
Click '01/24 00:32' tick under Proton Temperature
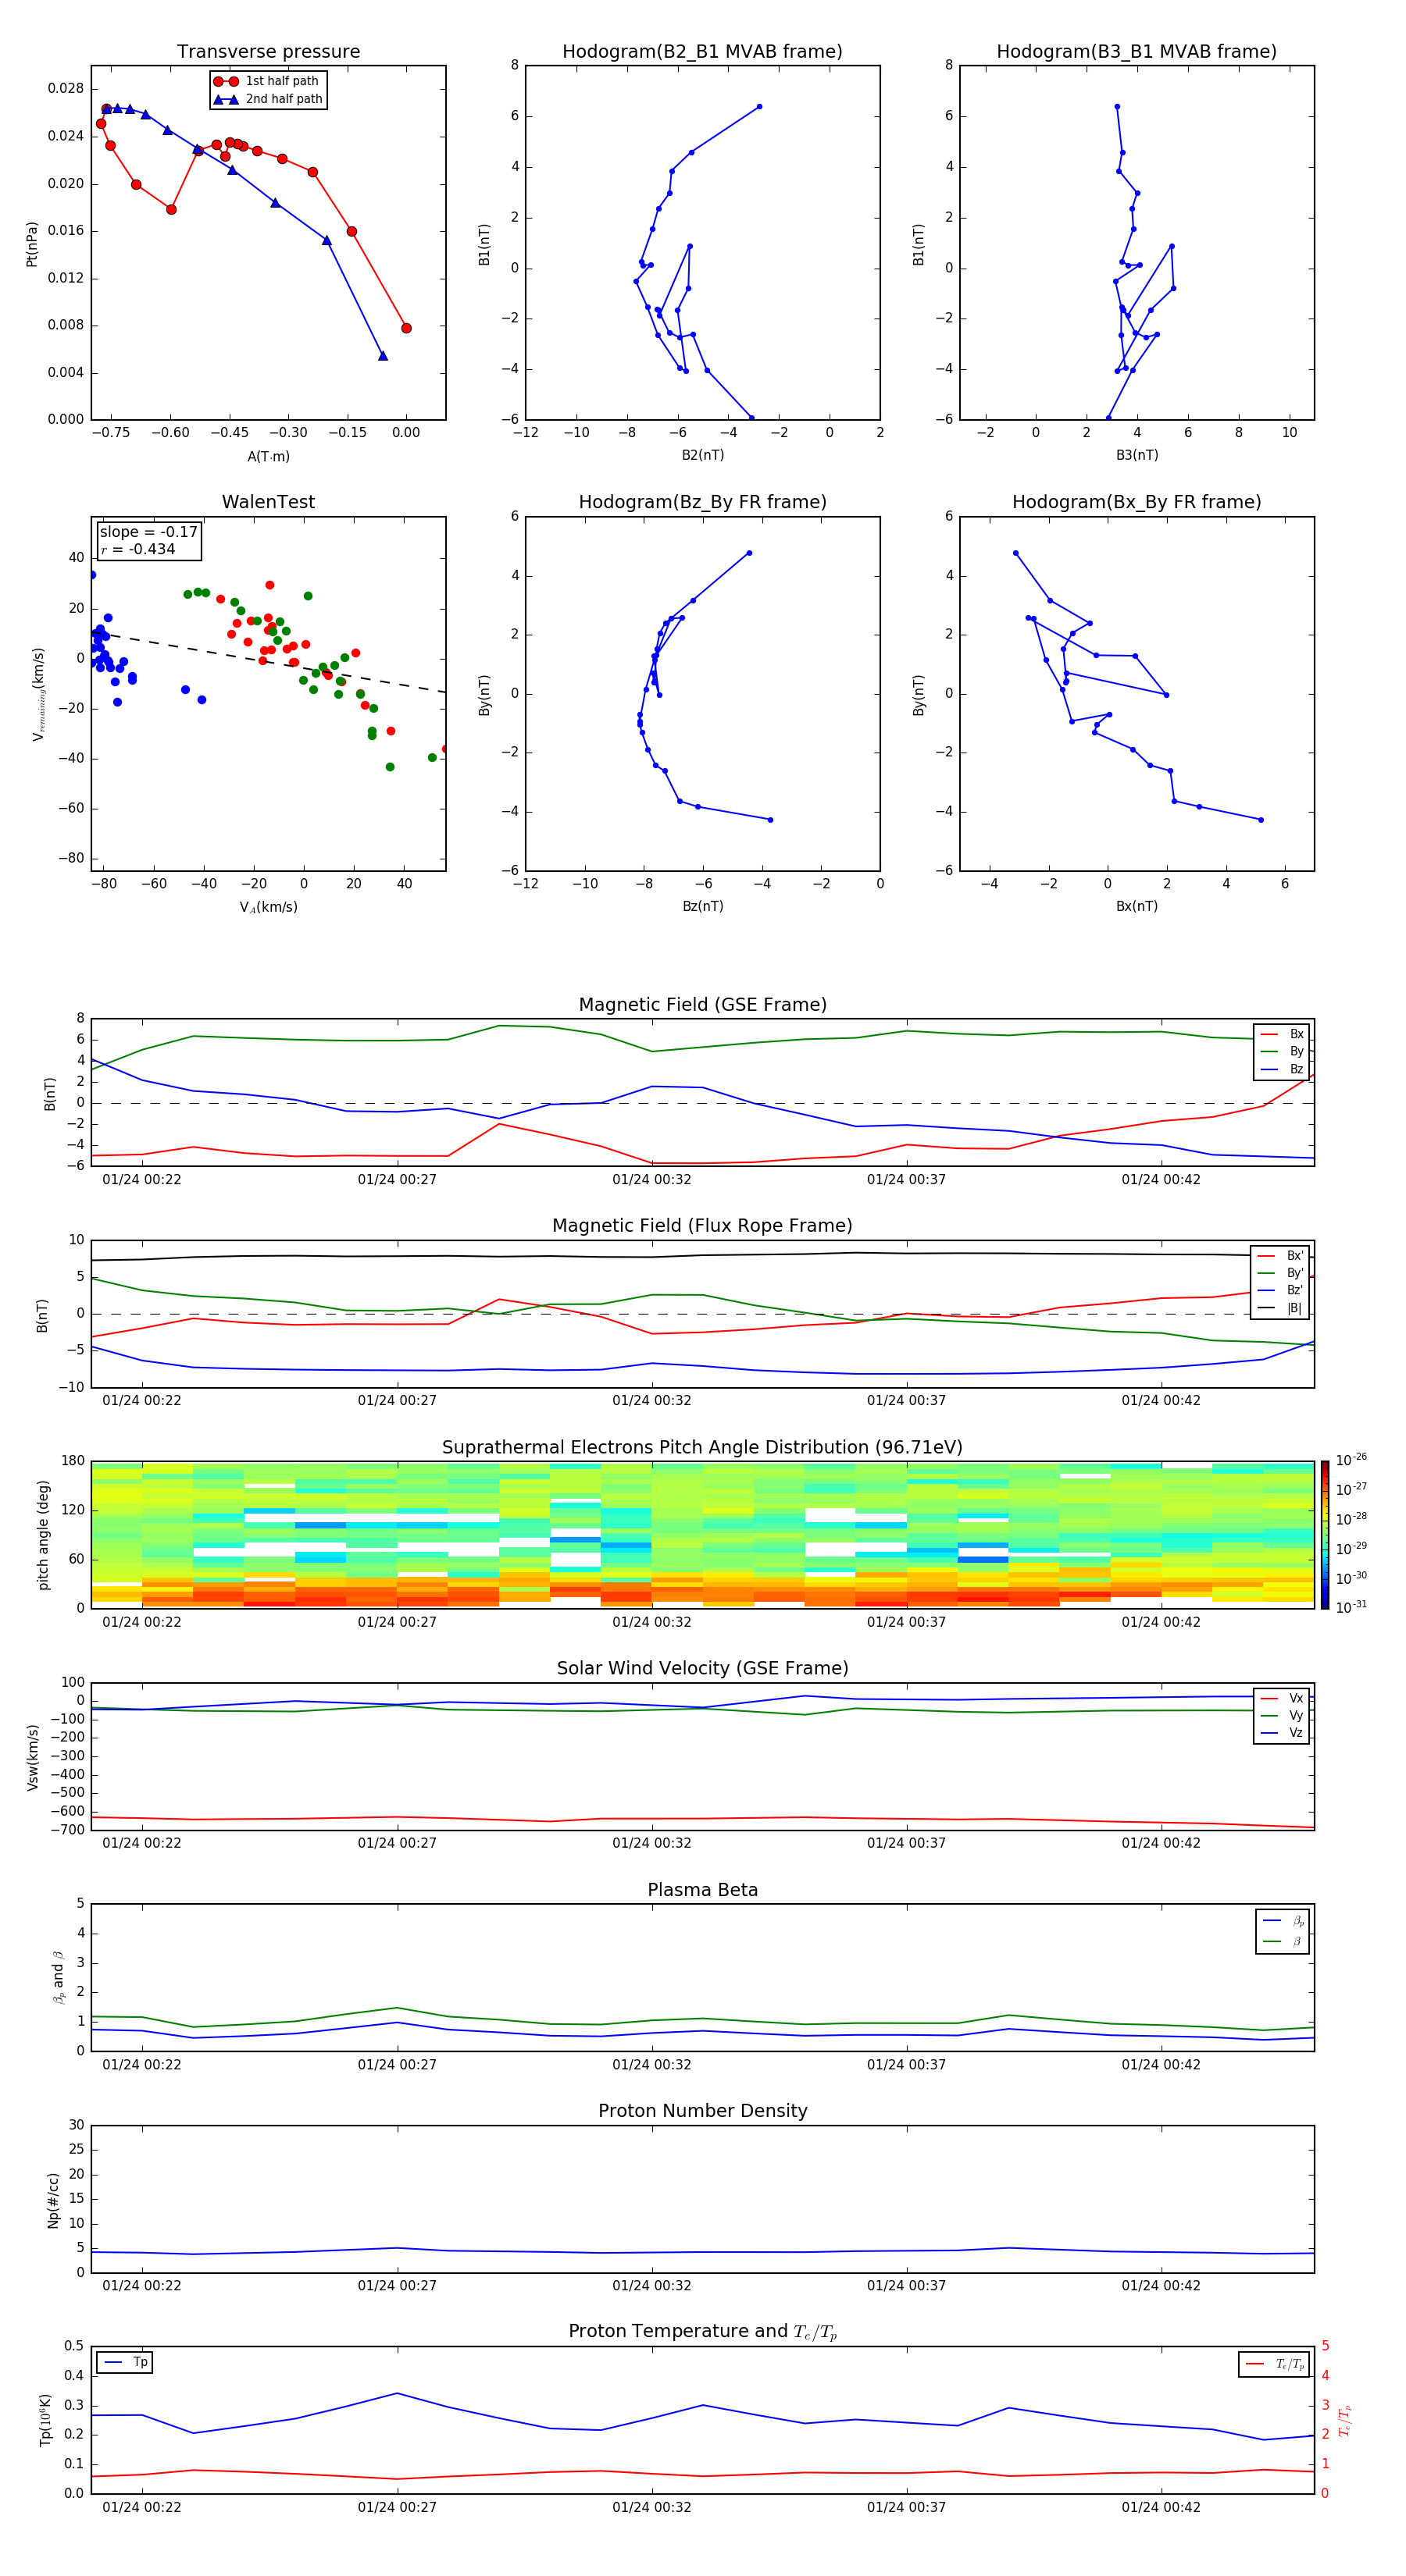click(651, 2507)
